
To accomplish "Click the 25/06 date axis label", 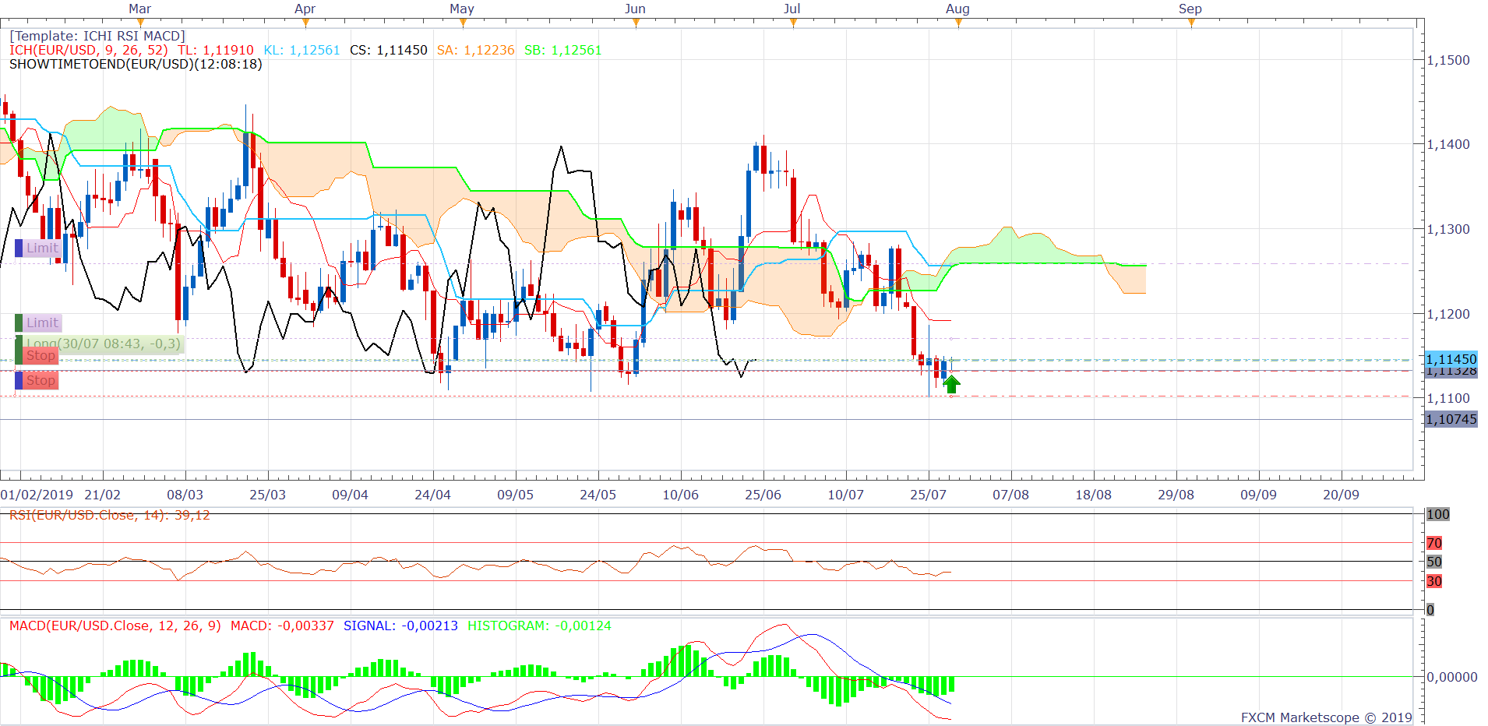I will click(763, 495).
